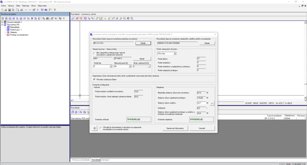Viewport: 307px width, 165px height.
Task: Open the 'Menovitý prúd' dropdown
Action: [130, 66]
